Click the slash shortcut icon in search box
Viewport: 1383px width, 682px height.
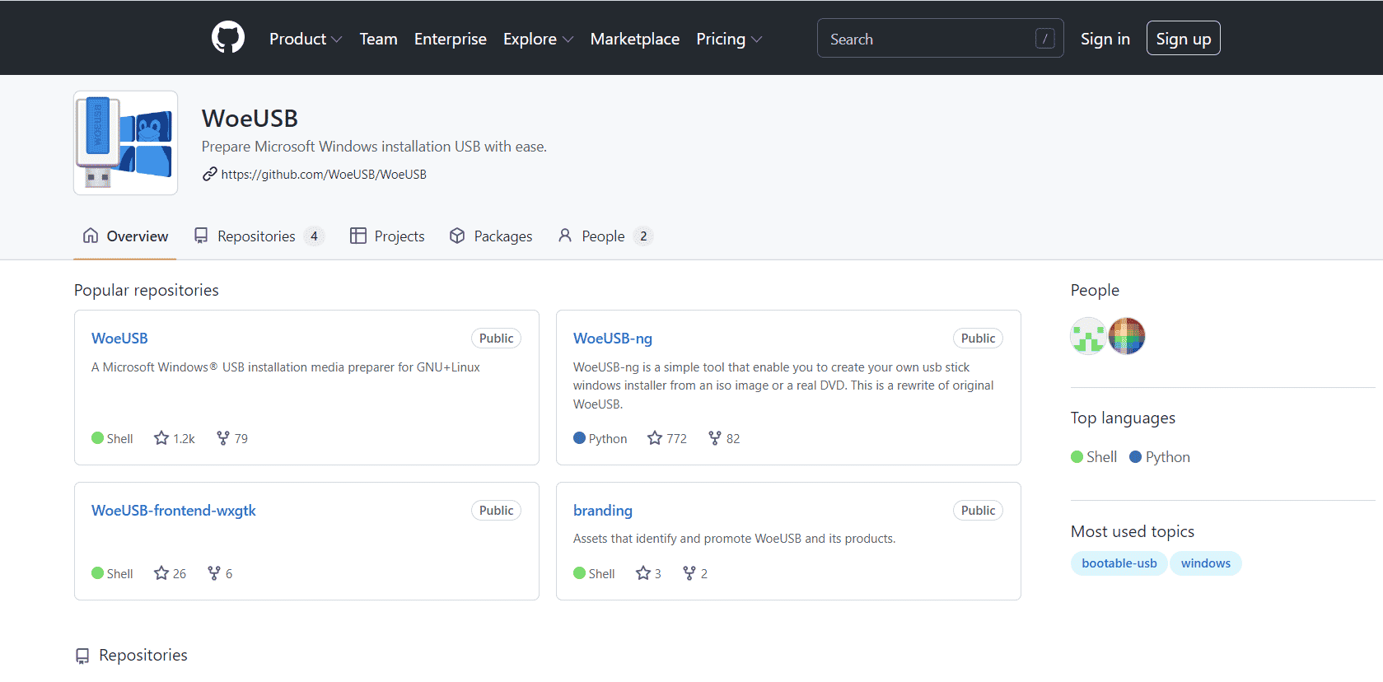pos(1044,39)
